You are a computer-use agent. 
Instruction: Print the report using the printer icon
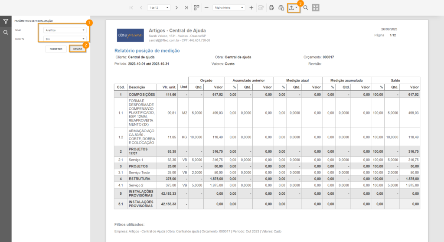click(x=271, y=8)
